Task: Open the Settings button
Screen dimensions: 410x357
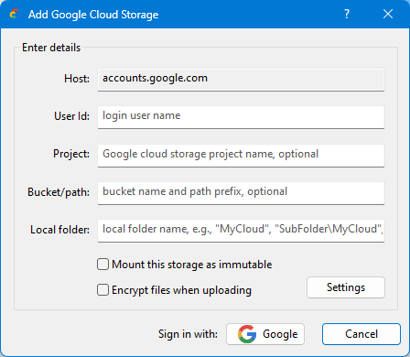Action: 346,287
